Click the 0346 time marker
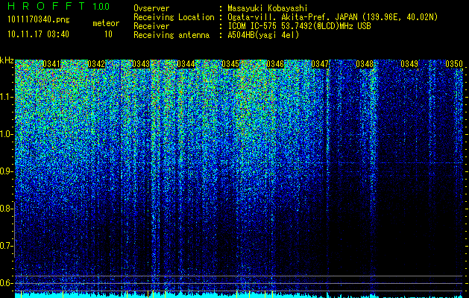Image resolution: width=469 pixels, height=298 pixels. tap(275, 64)
